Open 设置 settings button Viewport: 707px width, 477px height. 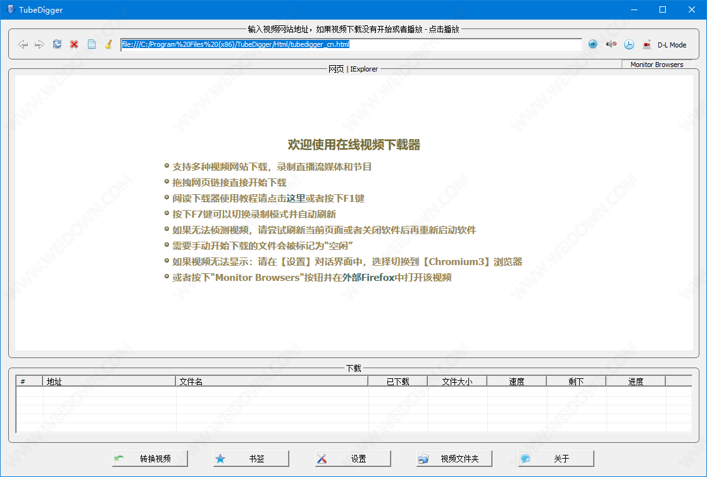(x=353, y=459)
